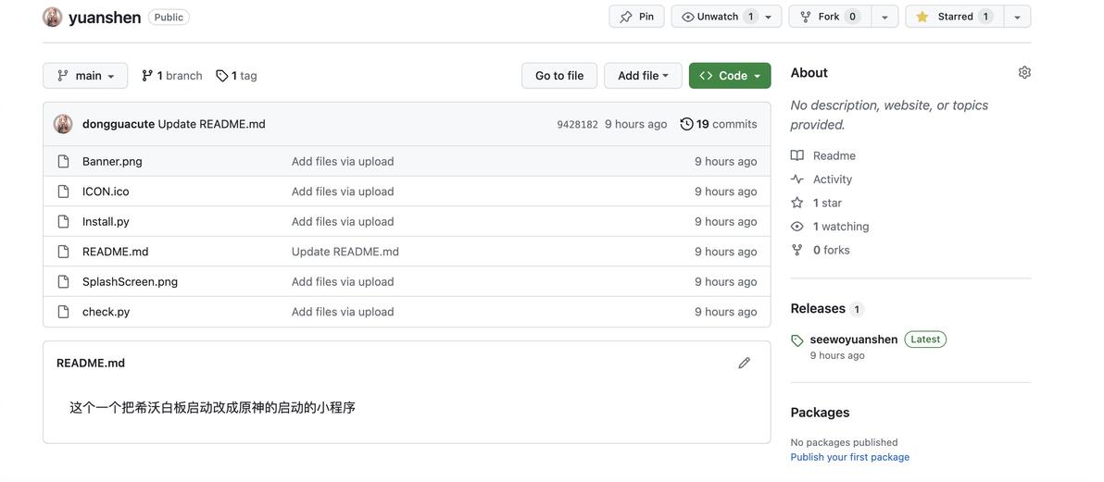Click the tag icon next to seewoyuanshen release
This screenshot has width=1104, height=482.
coord(797,340)
